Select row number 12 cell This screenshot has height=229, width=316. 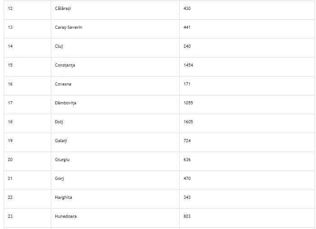tap(10, 9)
